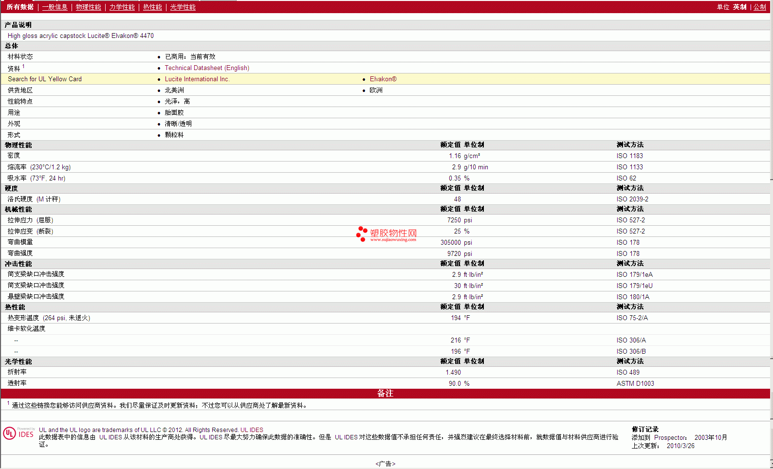
Task: Click the ISO 2039-2 method text
Action: (632, 199)
